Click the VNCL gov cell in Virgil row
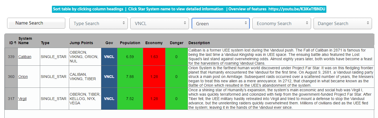378x118 pixels. (109, 99)
